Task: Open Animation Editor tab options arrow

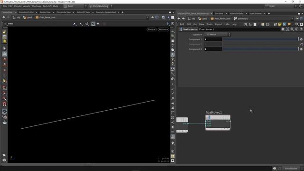Action: 36,12
